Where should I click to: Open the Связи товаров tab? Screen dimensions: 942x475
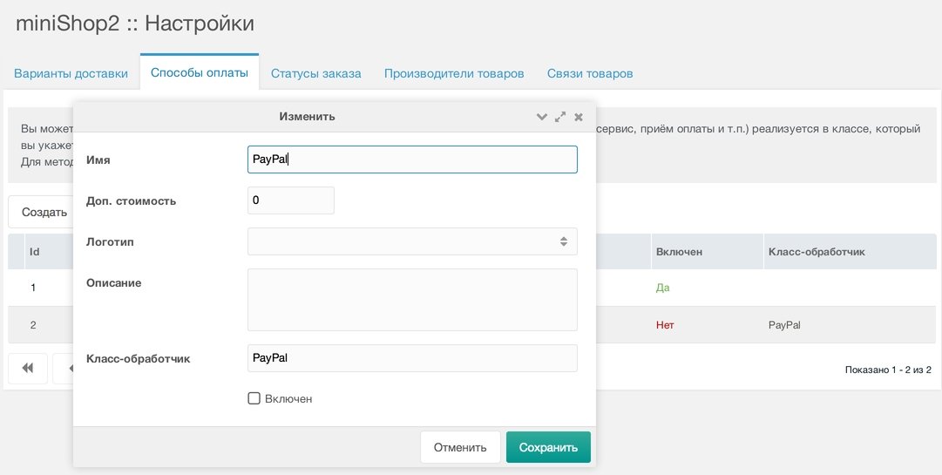[590, 74]
